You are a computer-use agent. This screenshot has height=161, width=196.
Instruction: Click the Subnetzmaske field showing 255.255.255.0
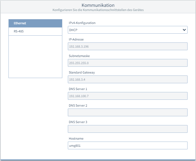pyautogui.click(x=128, y=63)
